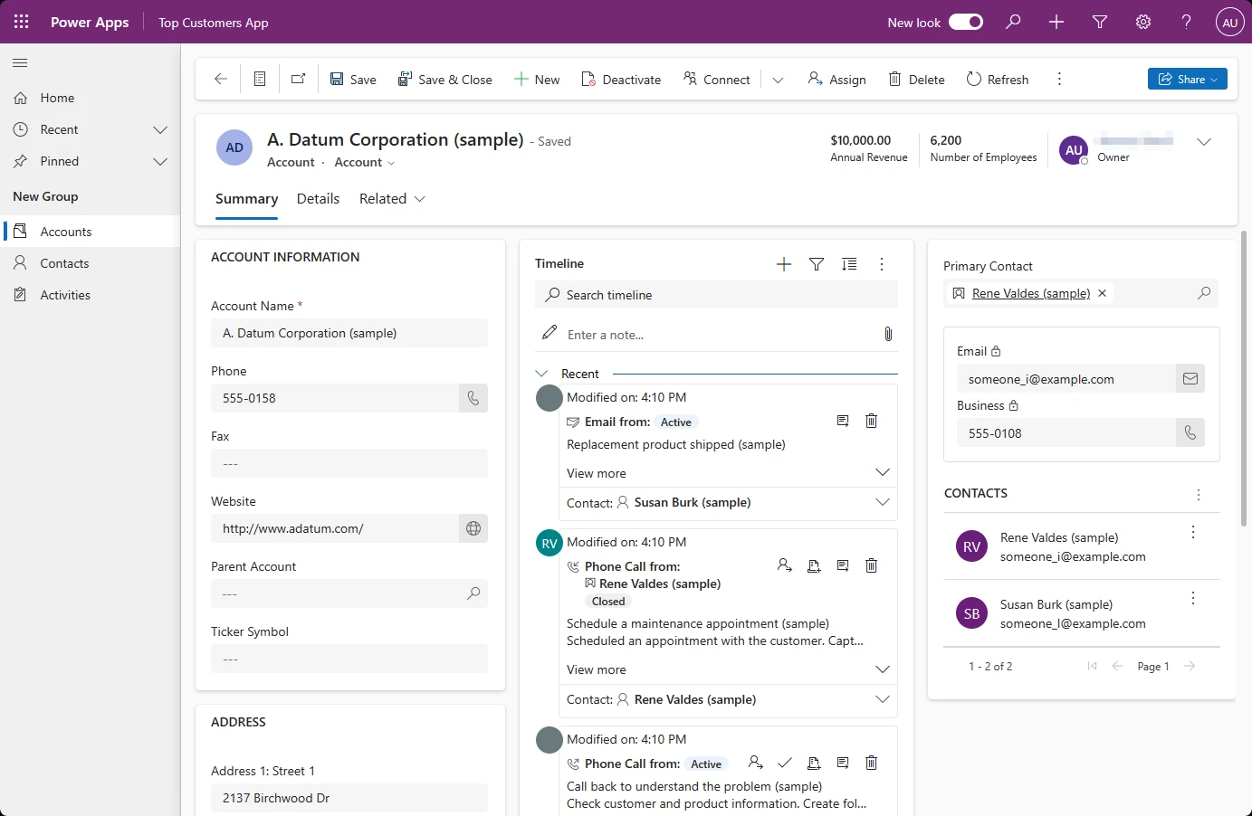Screen dimensions: 1252x816
Task: Open the Timeline filter icon
Action: tap(816, 263)
